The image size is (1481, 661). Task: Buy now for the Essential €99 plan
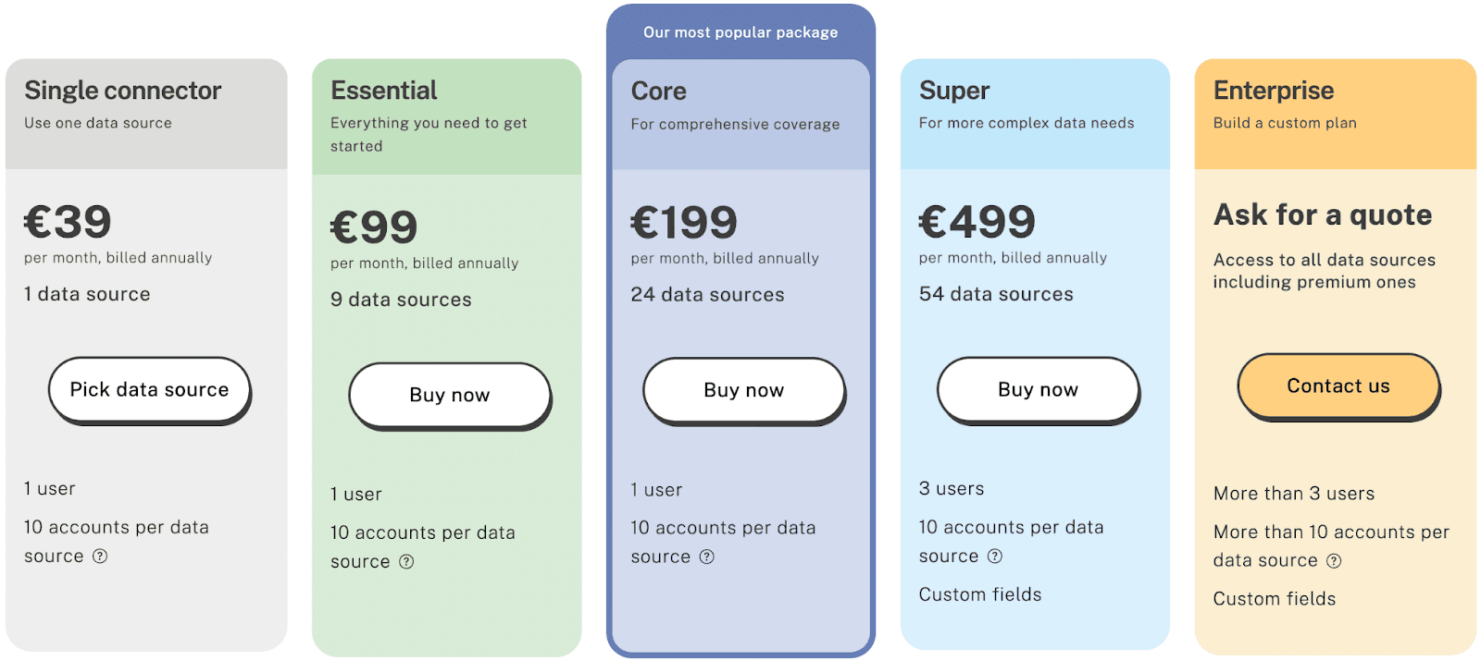pyautogui.click(x=450, y=396)
